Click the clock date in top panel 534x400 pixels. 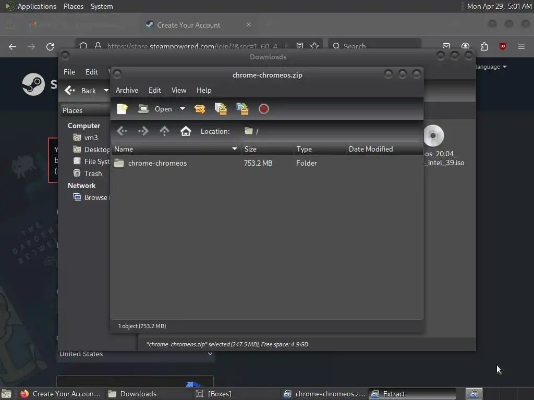pyautogui.click(x=499, y=6)
